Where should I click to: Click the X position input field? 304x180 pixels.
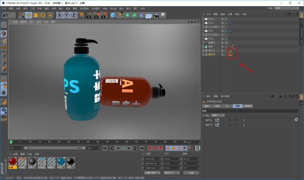point(153,159)
